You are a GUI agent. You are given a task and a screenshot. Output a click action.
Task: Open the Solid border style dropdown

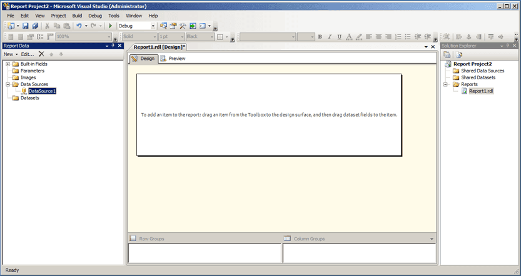(x=154, y=37)
